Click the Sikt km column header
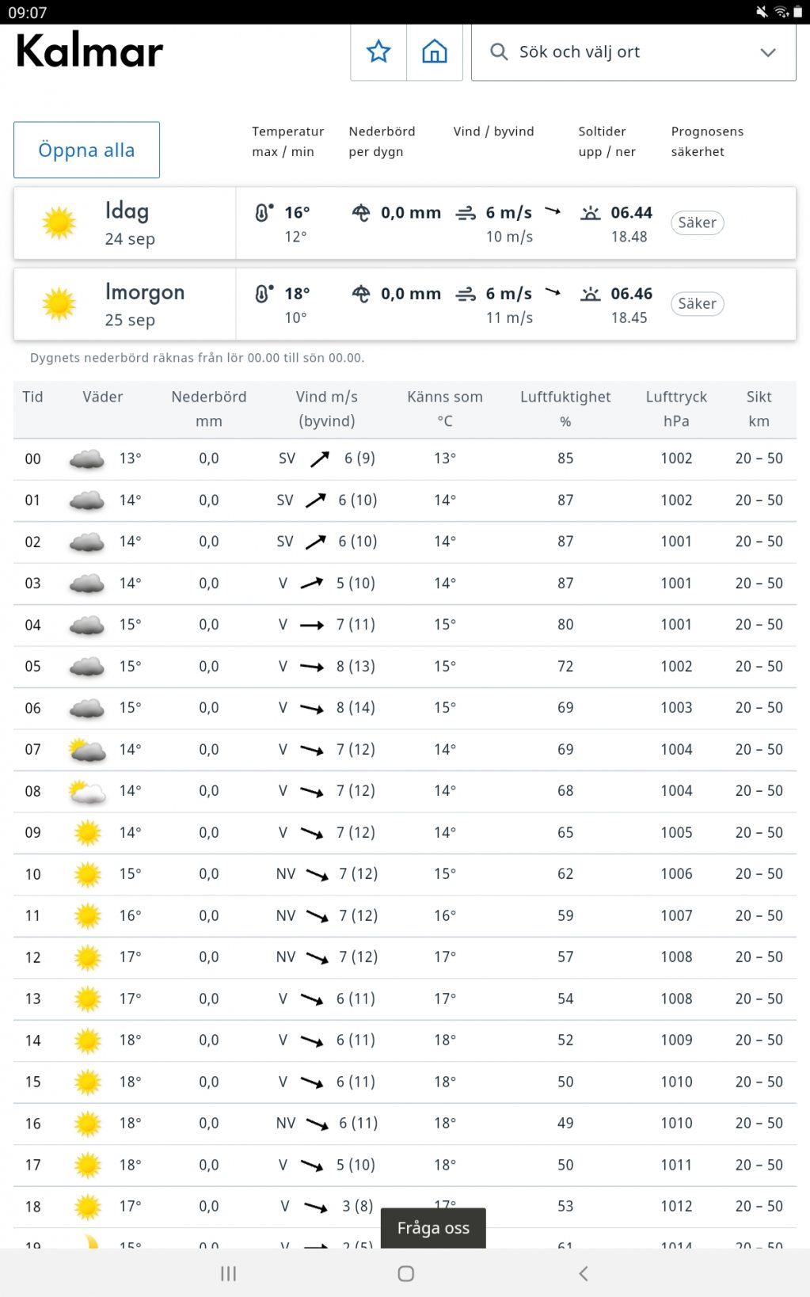The height and width of the screenshot is (1297, 810). [x=759, y=409]
